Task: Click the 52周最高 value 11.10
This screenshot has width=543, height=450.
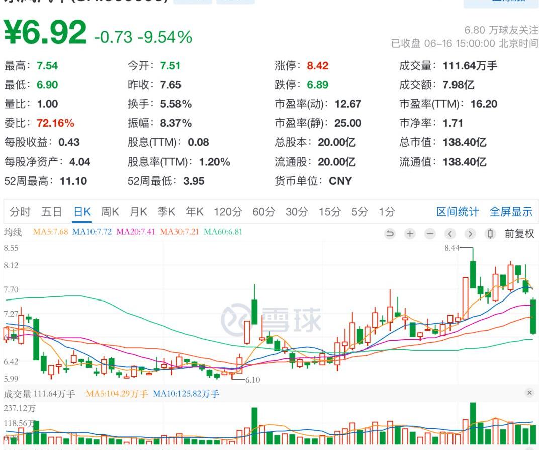Action: coord(73,181)
